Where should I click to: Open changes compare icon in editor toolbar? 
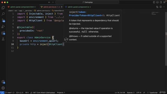pos(157,7)
